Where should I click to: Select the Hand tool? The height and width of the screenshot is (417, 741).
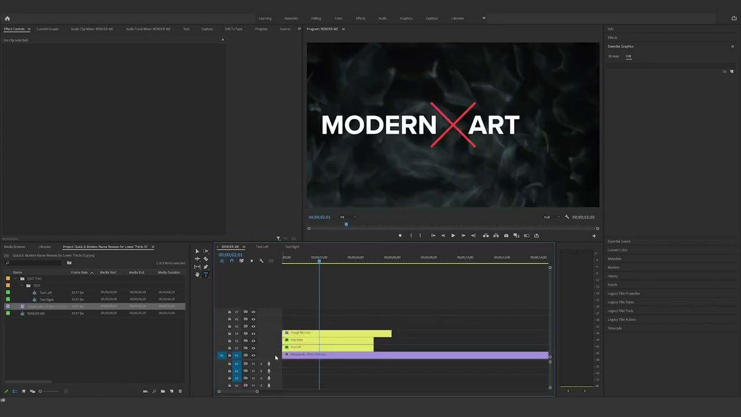click(x=197, y=275)
